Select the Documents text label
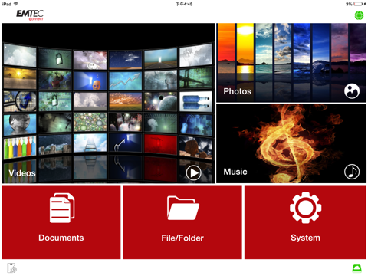The height and width of the screenshot is (276, 368). point(61,238)
